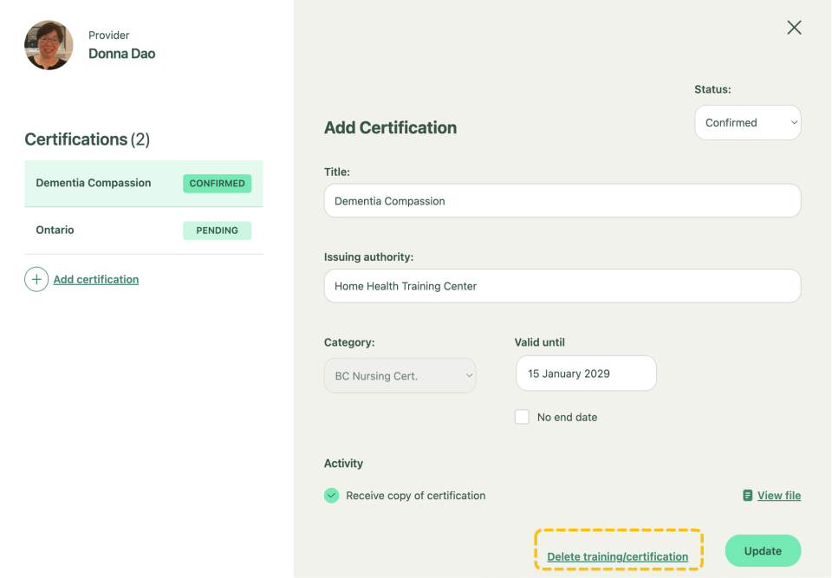Select Dementia Compassion certification in list
The image size is (832, 578).
[x=94, y=183]
